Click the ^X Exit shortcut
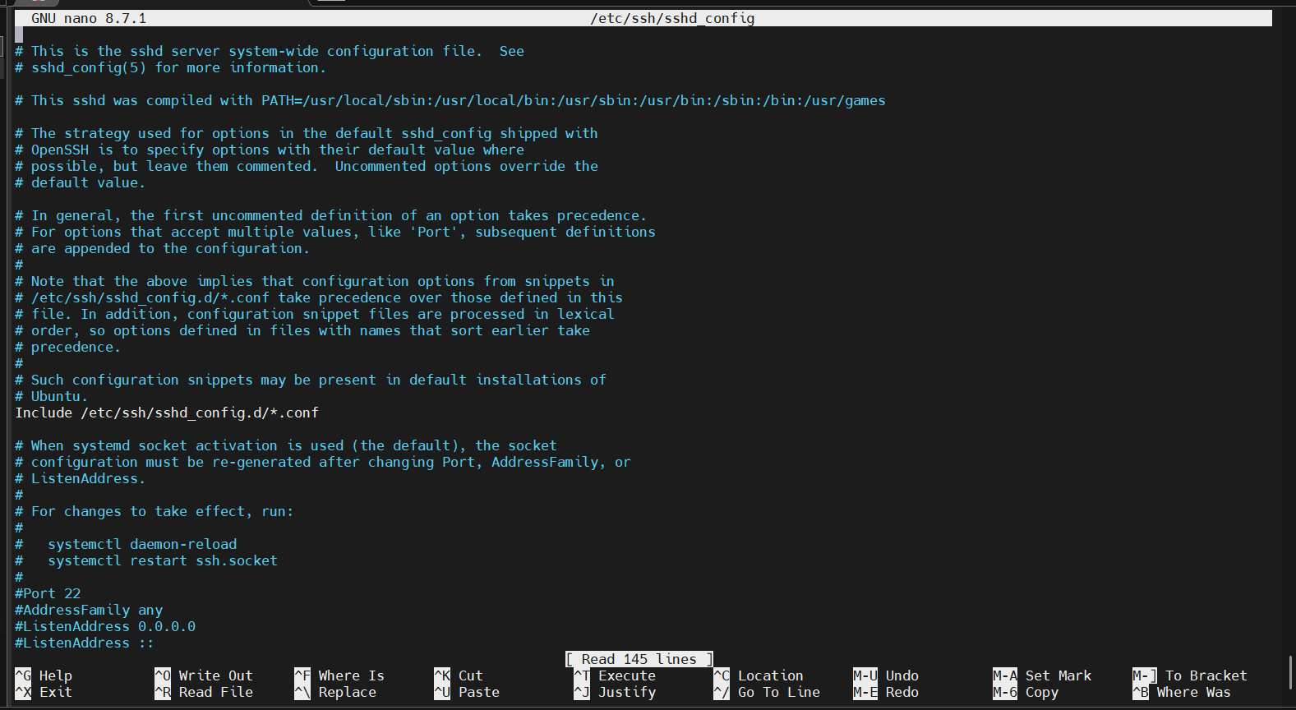This screenshot has width=1296, height=710. click(44, 692)
